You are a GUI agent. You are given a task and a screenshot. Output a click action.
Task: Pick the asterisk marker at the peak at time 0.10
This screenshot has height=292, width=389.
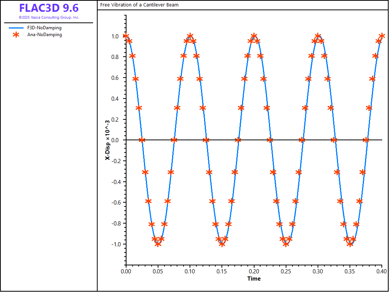[190, 36]
